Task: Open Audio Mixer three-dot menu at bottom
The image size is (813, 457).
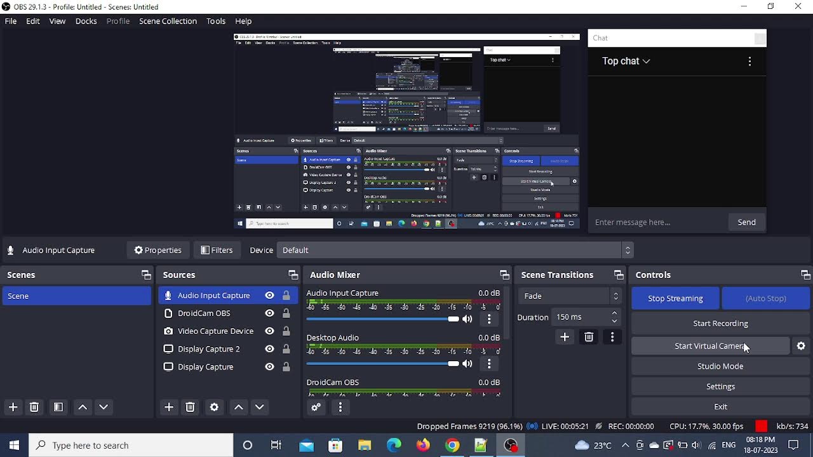Action: point(340,407)
